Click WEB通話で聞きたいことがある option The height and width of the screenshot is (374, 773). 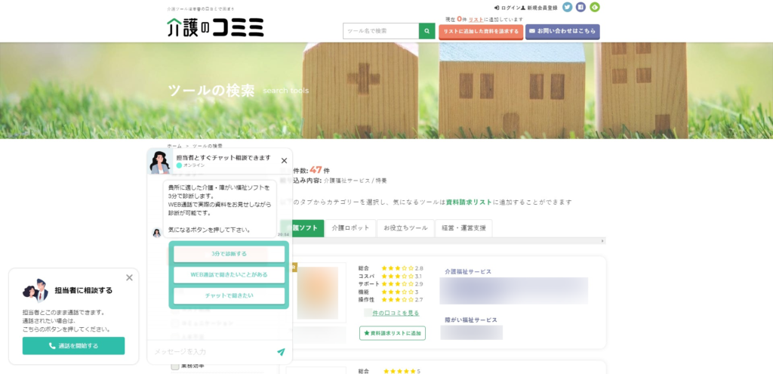229,275
